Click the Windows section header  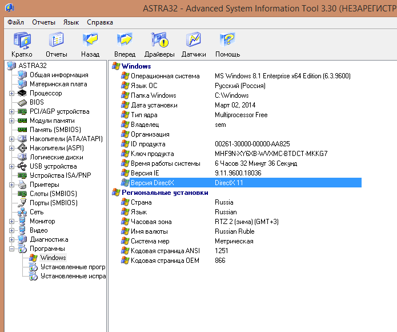point(136,66)
